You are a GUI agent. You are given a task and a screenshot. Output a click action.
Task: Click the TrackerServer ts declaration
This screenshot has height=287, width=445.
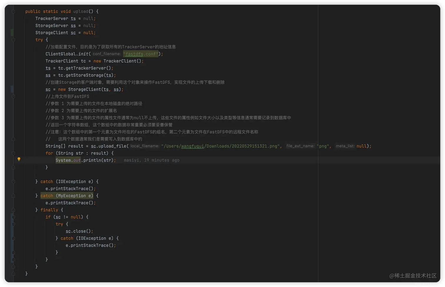(65, 19)
